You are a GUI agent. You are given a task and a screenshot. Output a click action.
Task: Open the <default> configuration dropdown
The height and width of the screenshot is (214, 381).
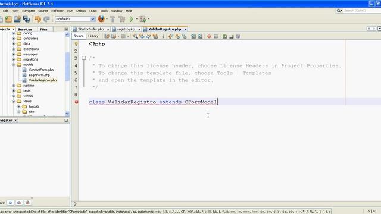click(x=75, y=19)
